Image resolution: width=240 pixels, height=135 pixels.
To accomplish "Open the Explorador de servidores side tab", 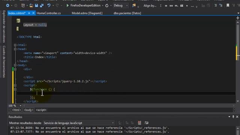I will 4,26.
